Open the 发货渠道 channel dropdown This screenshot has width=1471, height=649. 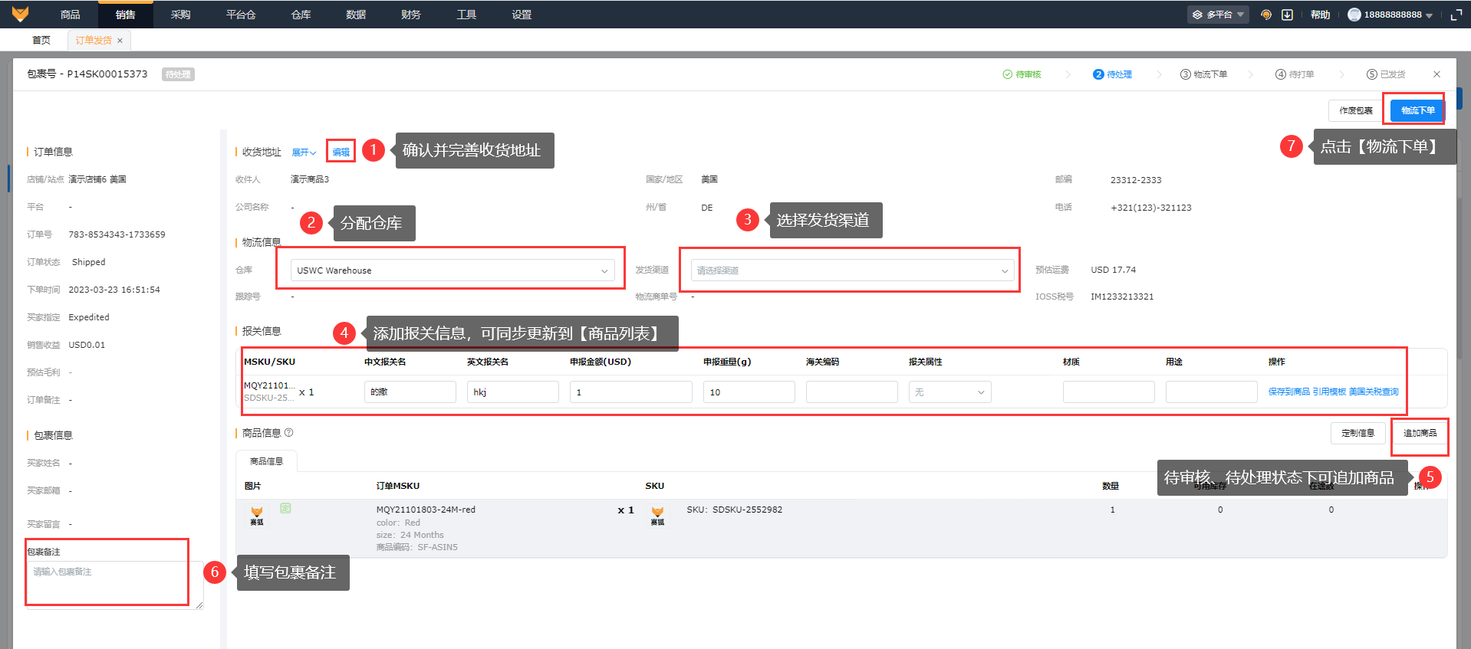click(852, 270)
